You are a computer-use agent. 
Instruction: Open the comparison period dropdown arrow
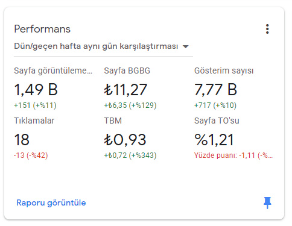click(x=185, y=47)
